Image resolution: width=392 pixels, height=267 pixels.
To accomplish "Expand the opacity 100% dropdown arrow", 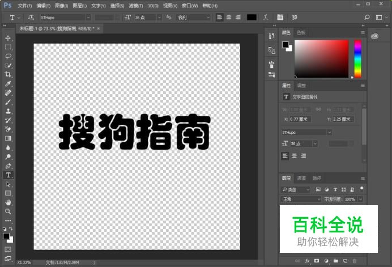I will coord(360,199).
